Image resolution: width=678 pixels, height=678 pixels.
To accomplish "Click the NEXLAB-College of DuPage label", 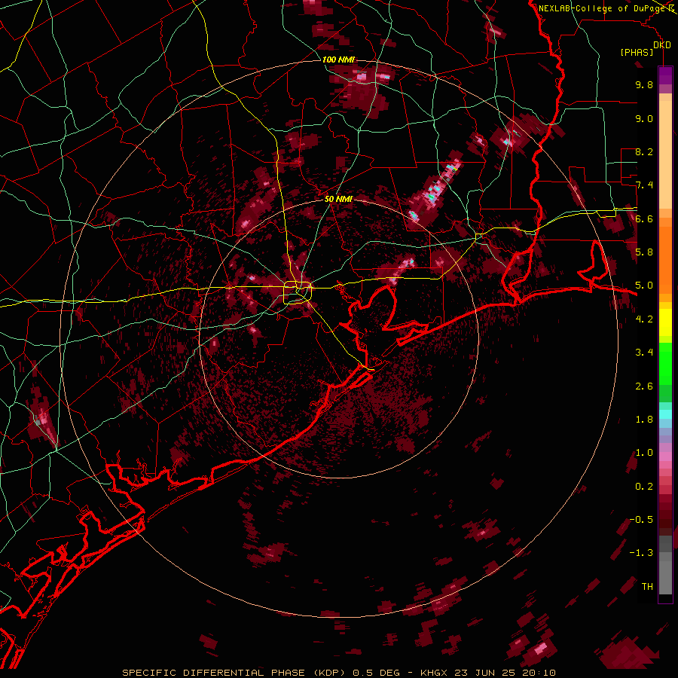I will tap(603, 8).
